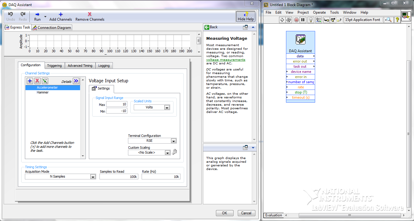
Task: Expand channel Details with double-arrow button
Action: [x=76, y=81]
